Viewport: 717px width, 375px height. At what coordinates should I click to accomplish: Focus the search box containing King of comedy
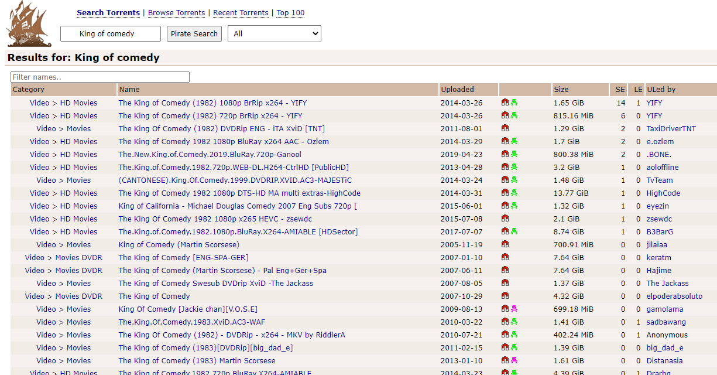coord(111,33)
